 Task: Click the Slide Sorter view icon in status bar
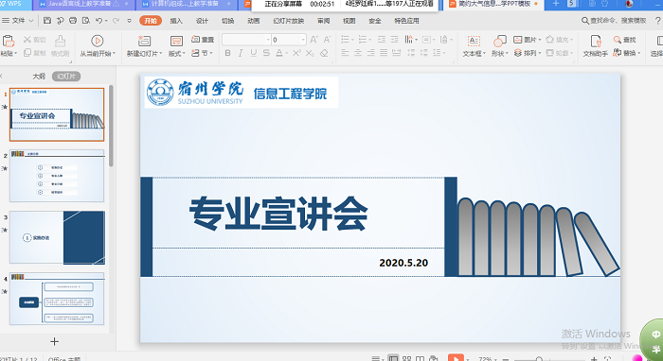pos(406,358)
